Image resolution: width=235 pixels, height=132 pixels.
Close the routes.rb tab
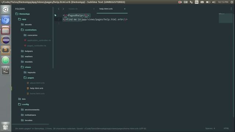(x=94, y=9)
